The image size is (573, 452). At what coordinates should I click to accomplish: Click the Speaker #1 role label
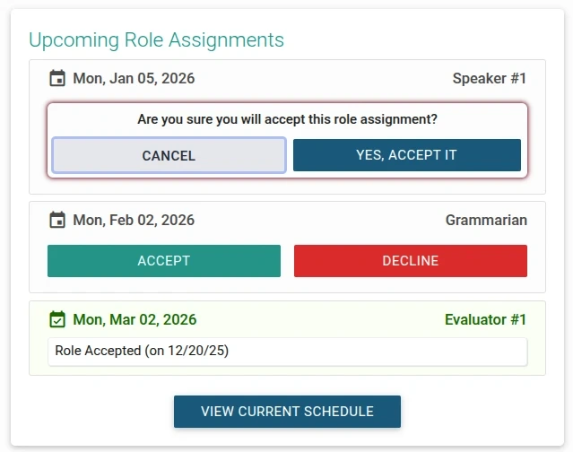click(x=489, y=79)
